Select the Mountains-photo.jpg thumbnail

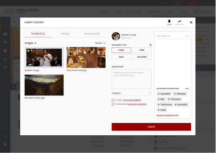(44, 85)
